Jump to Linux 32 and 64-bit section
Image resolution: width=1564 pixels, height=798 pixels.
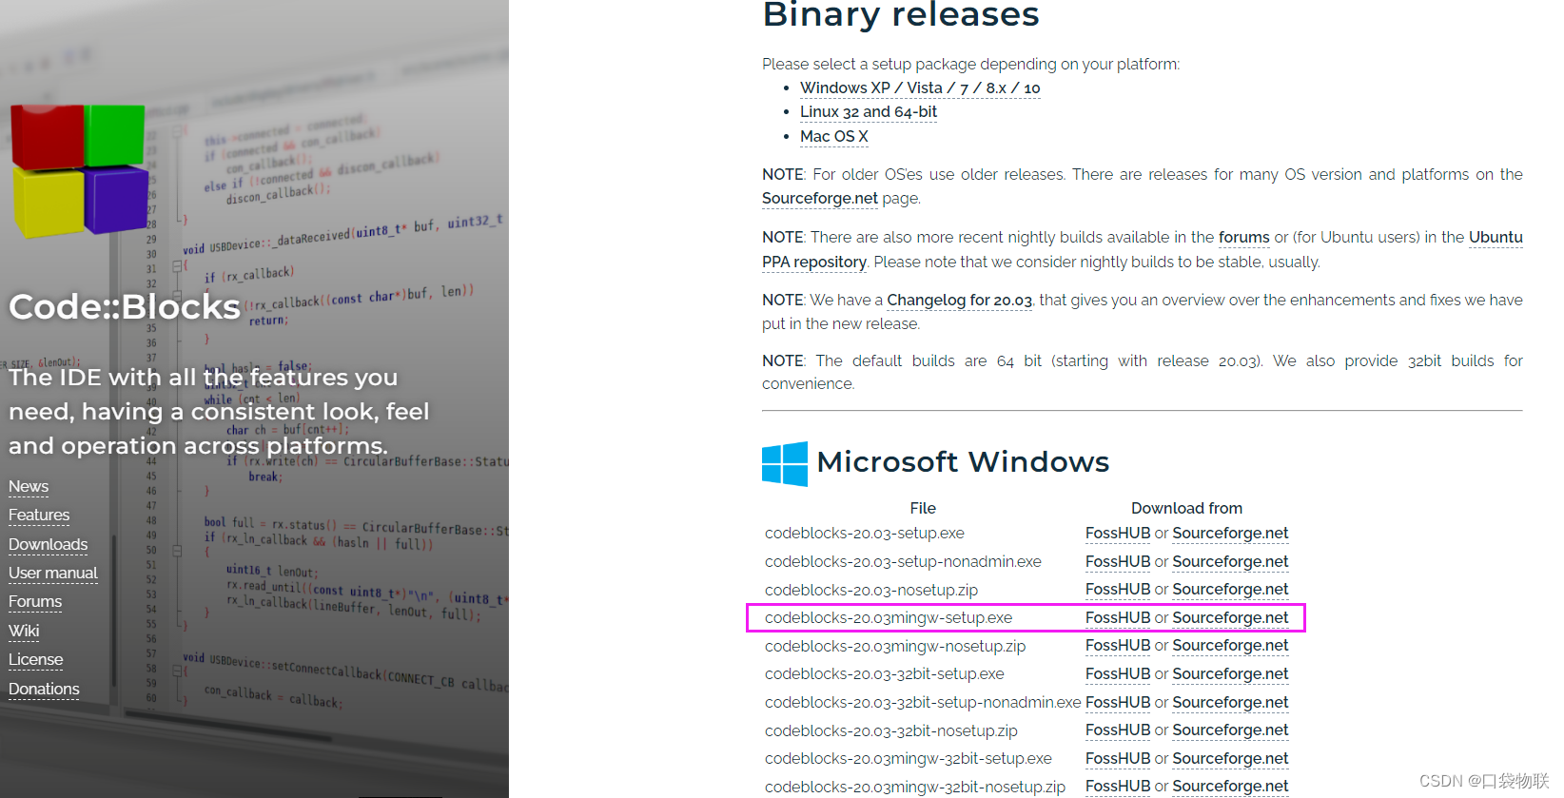(869, 112)
